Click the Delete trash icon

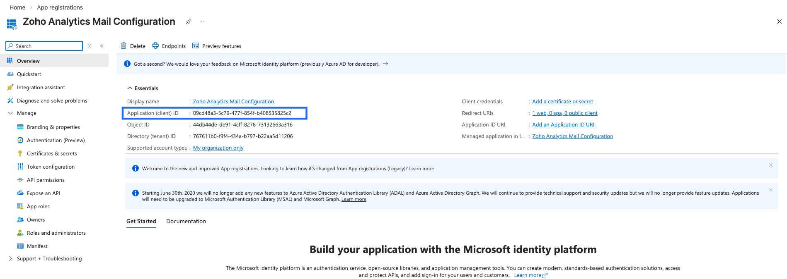point(123,46)
